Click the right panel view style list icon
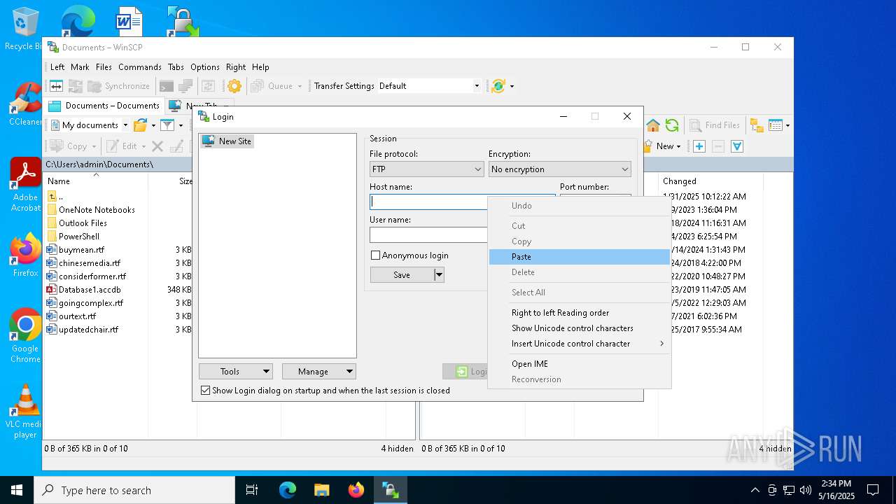Image resolution: width=896 pixels, height=504 pixels. point(775,125)
